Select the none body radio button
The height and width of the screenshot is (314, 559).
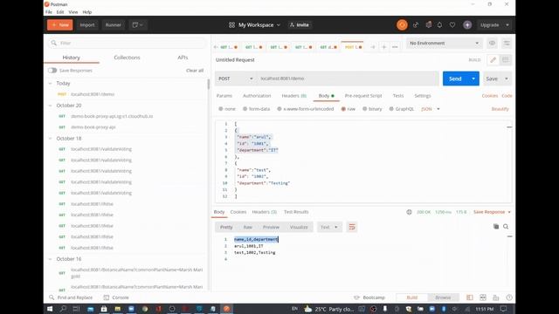tap(221, 109)
